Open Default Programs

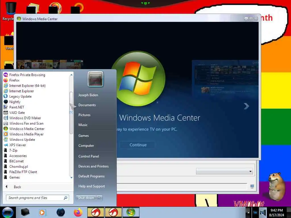[x=91, y=176]
